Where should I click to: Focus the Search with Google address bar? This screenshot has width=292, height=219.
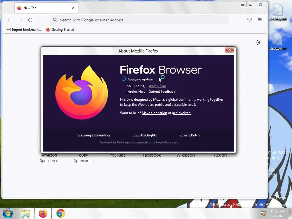click(x=140, y=20)
